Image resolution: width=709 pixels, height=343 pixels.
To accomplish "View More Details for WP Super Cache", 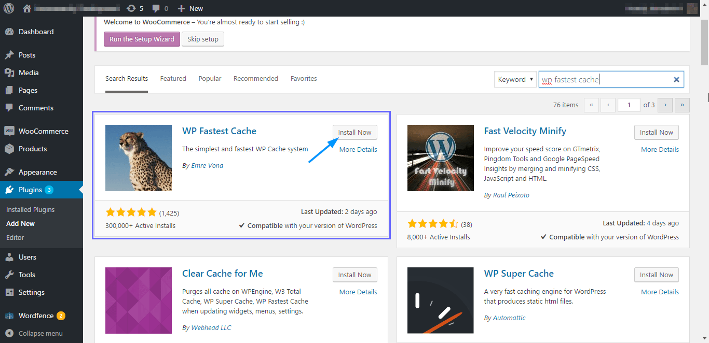I will 660,292.
